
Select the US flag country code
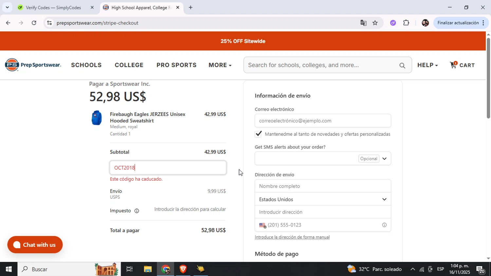263,225
